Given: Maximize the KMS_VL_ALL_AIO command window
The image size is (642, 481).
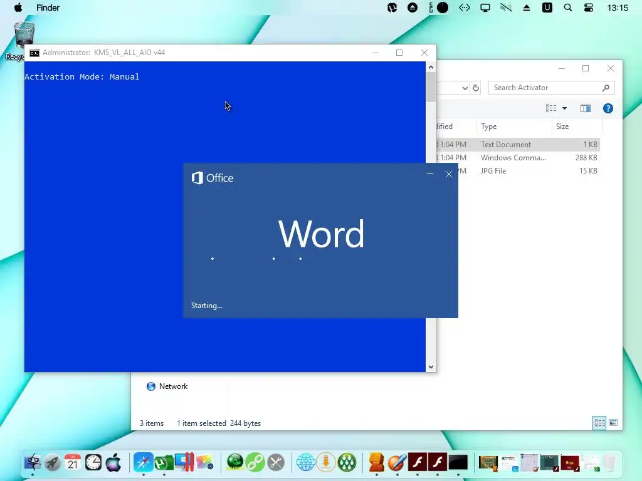Looking at the screenshot, I should click(x=399, y=53).
